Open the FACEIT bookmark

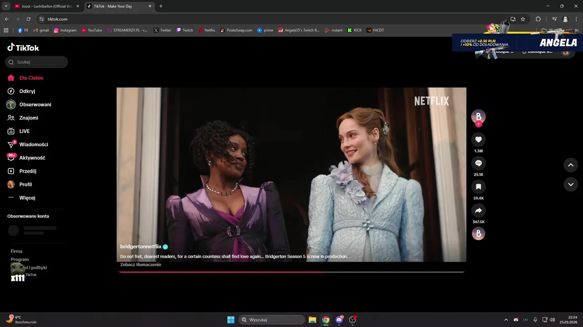point(375,30)
